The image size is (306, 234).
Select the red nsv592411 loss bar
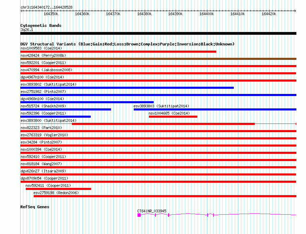pyautogui.click(x=58, y=189)
